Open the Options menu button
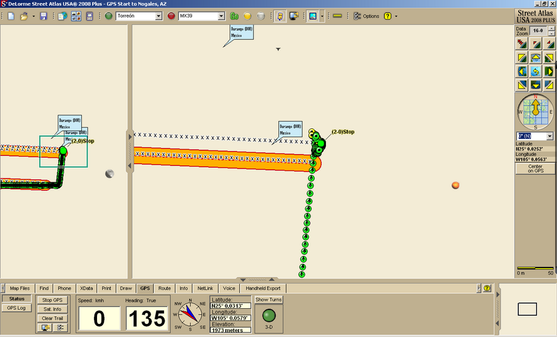This screenshot has width=557, height=337. [367, 16]
